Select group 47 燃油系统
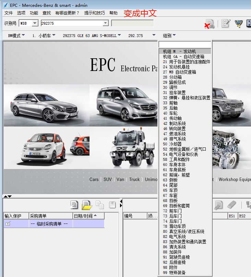This screenshot has width=251, height=277. coord(185,134)
